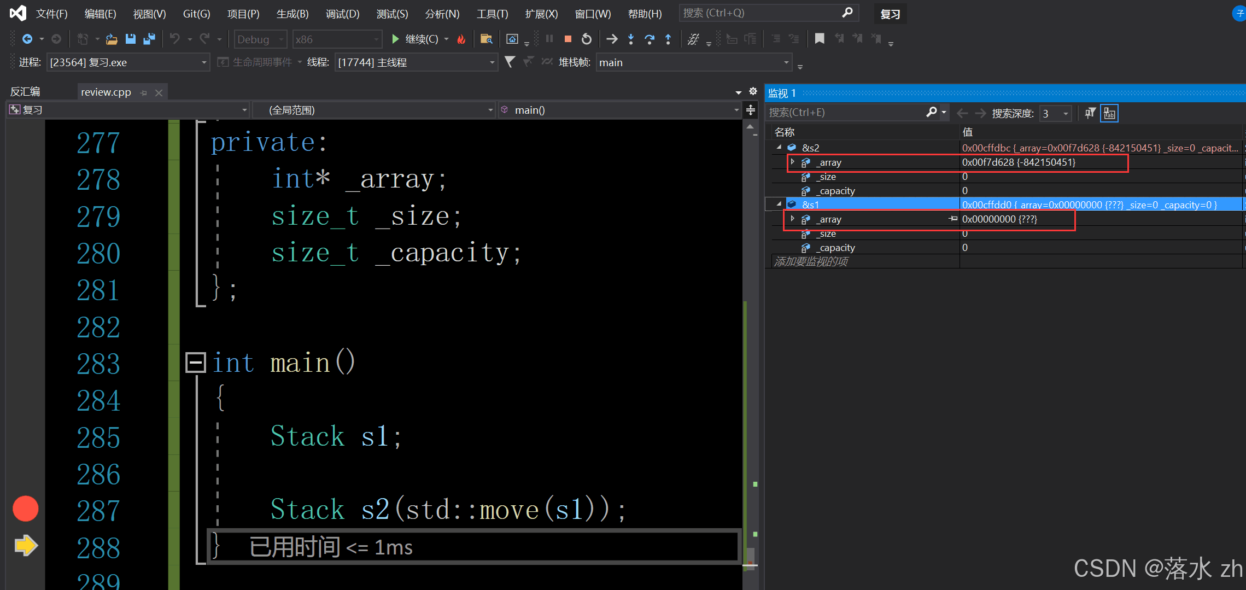
Task: Click the 复习 solution name button
Action: pos(890,14)
